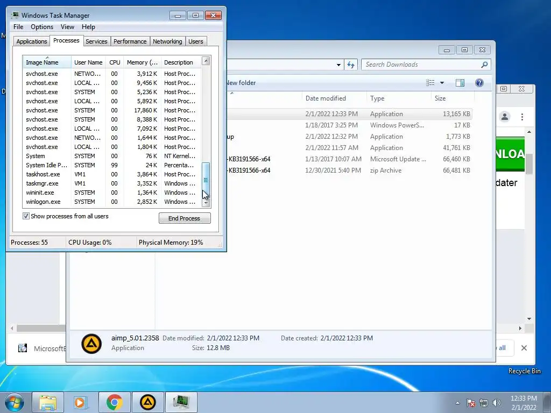Click the Explorer refresh button icon
Viewport: 551px width, 413px height.
[351, 65]
